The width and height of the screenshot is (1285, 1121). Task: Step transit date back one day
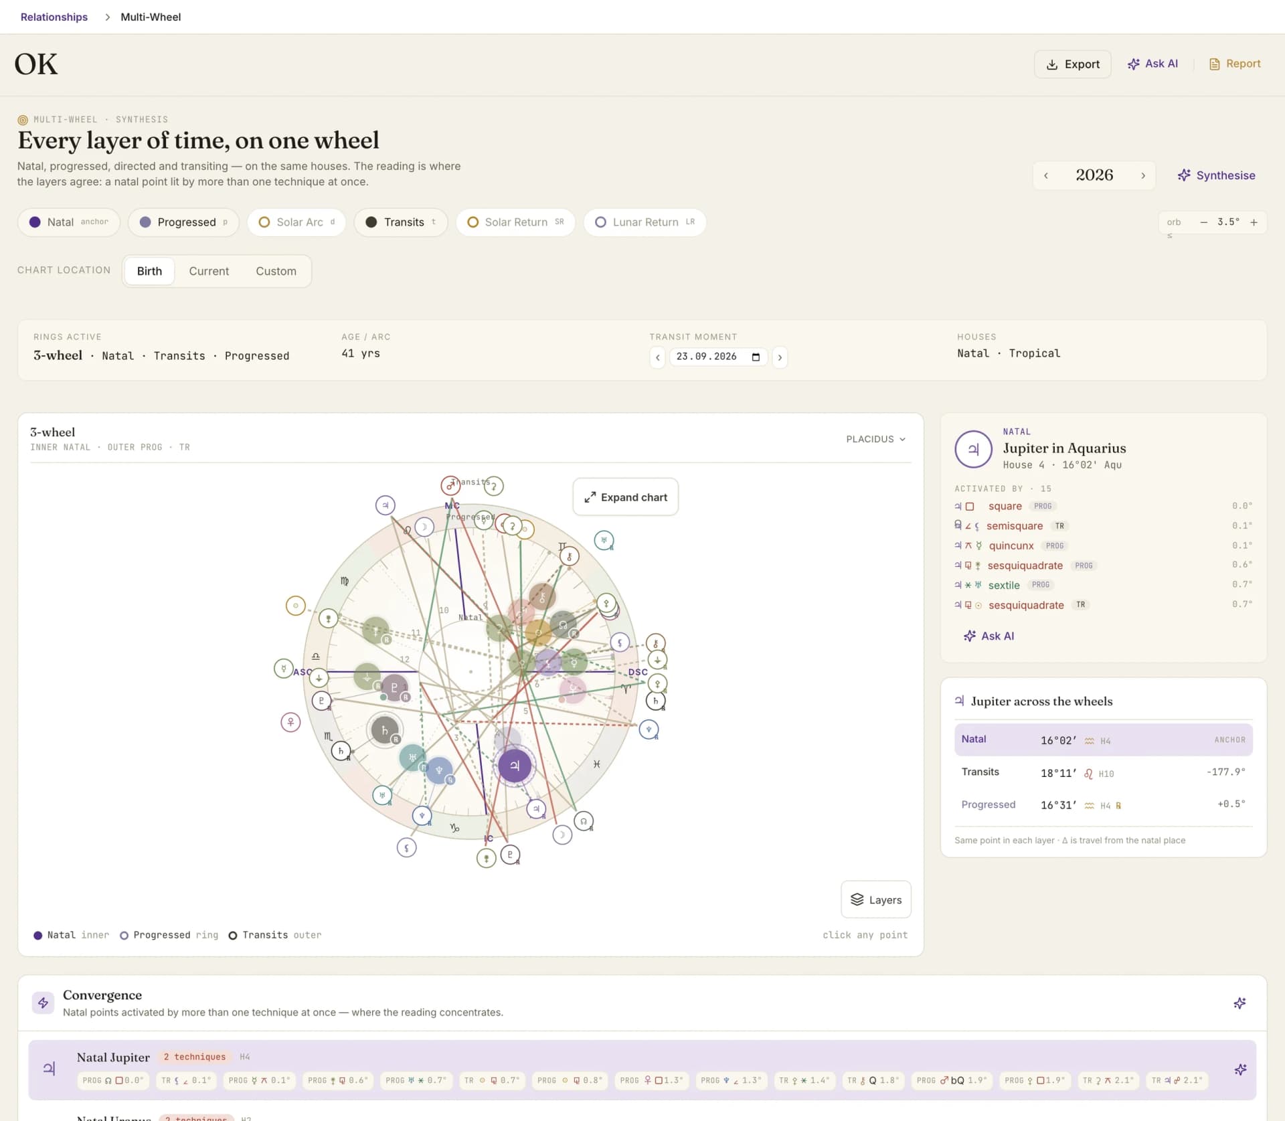(658, 357)
